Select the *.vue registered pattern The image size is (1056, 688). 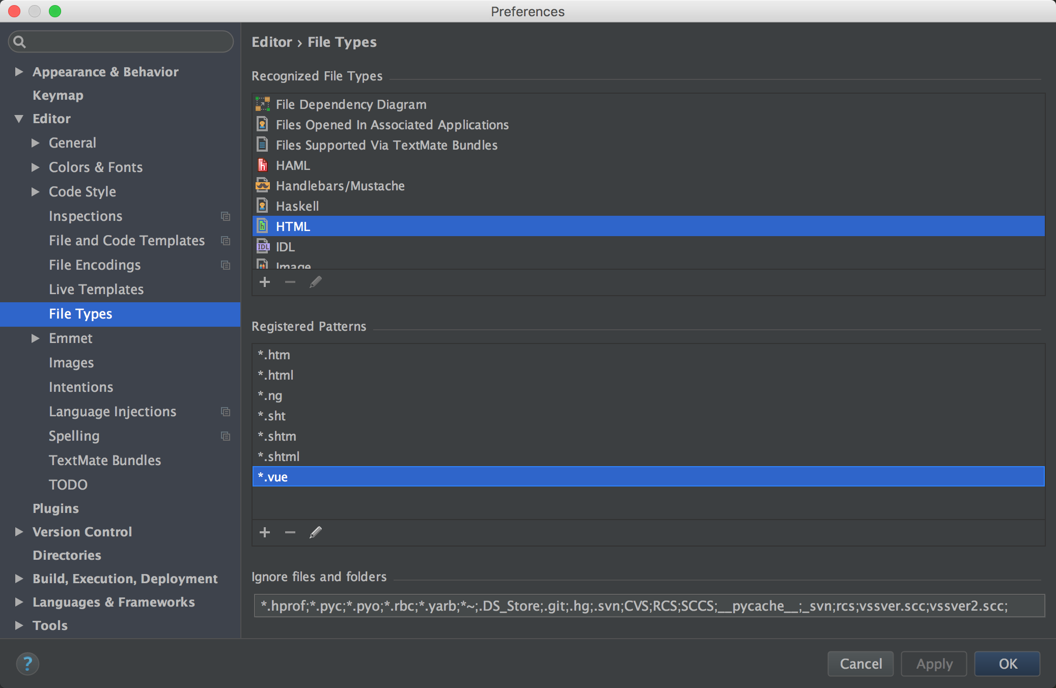pos(647,476)
